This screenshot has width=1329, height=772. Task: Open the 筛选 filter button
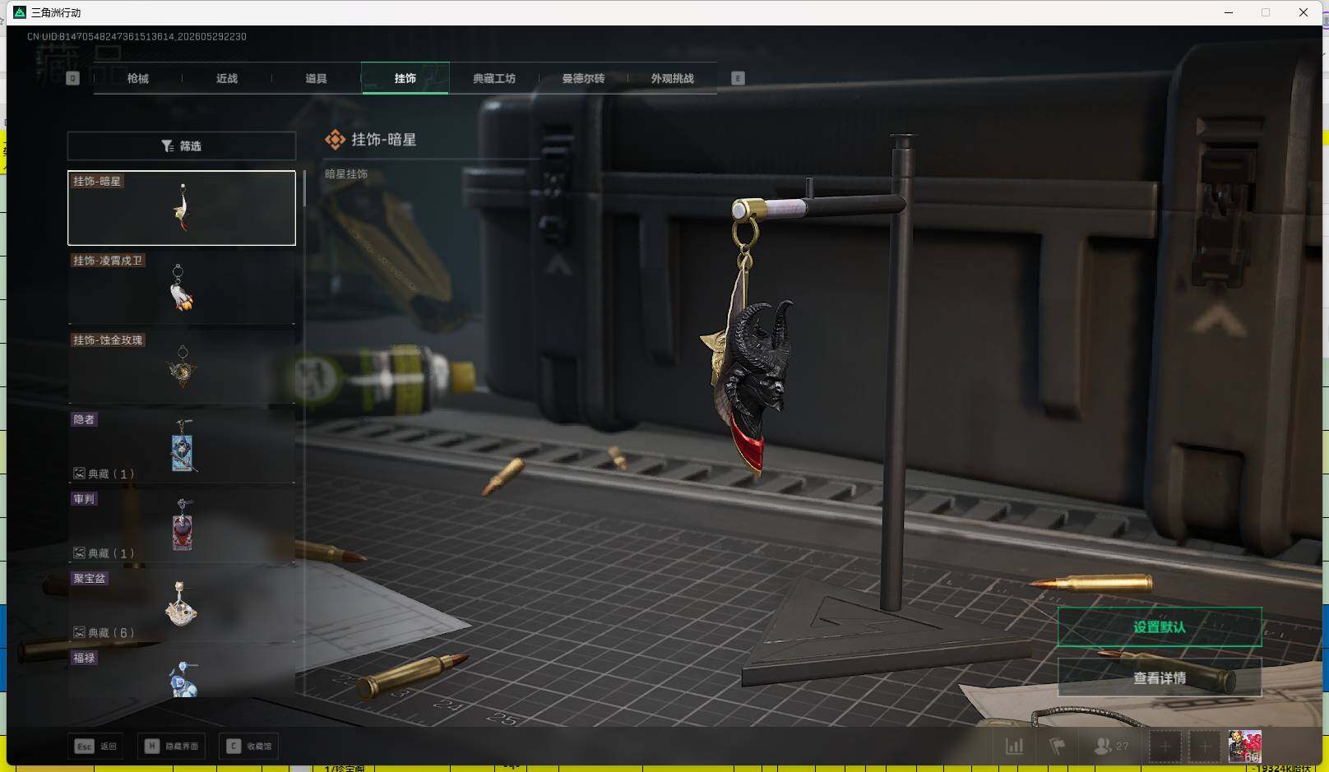coord(182,146)
